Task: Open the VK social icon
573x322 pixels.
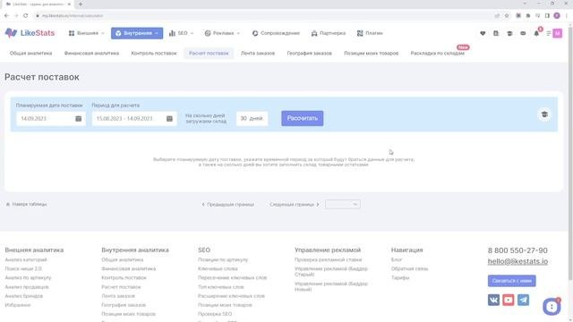Action: (x=493, y=300)
